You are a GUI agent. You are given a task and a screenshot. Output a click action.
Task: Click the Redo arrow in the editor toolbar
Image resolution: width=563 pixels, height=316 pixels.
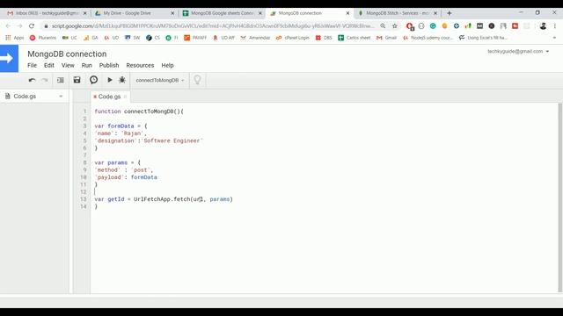pos(45,80)
